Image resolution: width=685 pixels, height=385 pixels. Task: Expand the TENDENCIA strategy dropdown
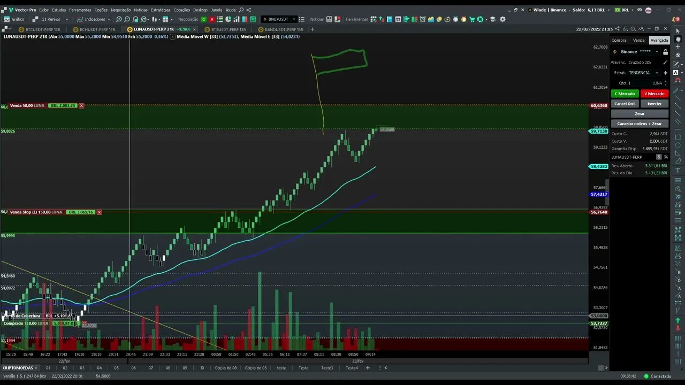click(657, 73)
